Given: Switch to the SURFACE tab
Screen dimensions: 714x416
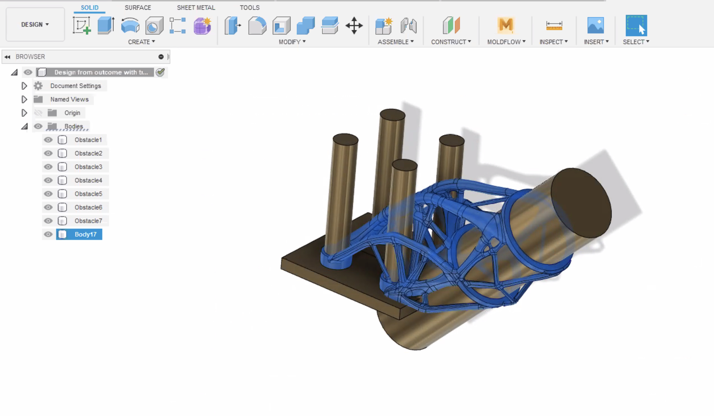Looking at the screenshot, I should pos(138,7).
